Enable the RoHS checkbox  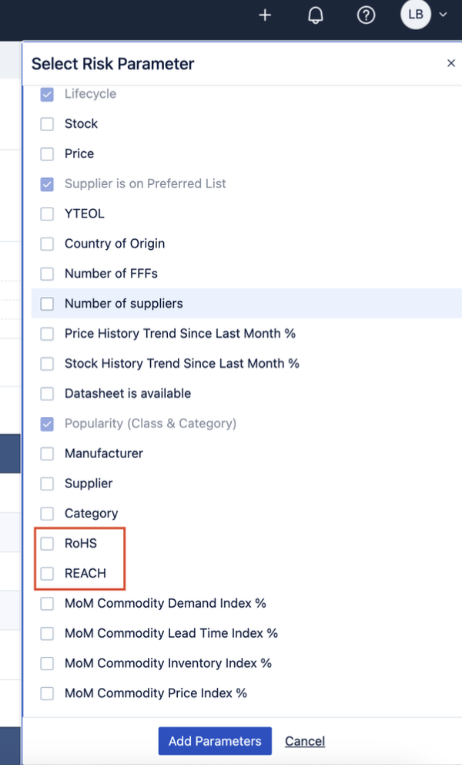click(x=47, y=544)
